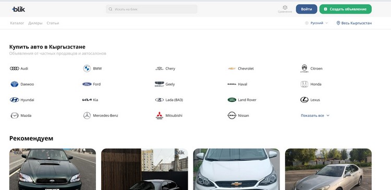This screenshot has height=190, width=391.
Task: Click the Haval brand logo
Action: coord(231,84)
